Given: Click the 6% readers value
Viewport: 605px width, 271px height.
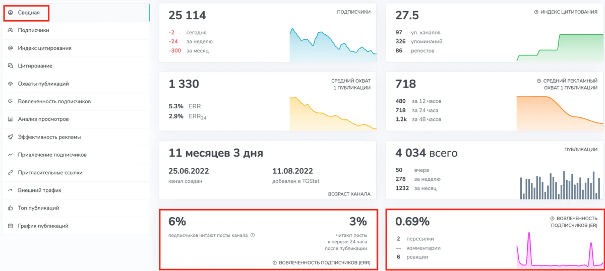Looking at the screenshot, I should (x=177, y=222).
